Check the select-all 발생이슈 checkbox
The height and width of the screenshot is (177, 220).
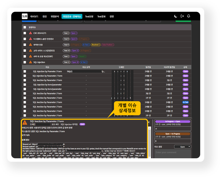point(25,27)
